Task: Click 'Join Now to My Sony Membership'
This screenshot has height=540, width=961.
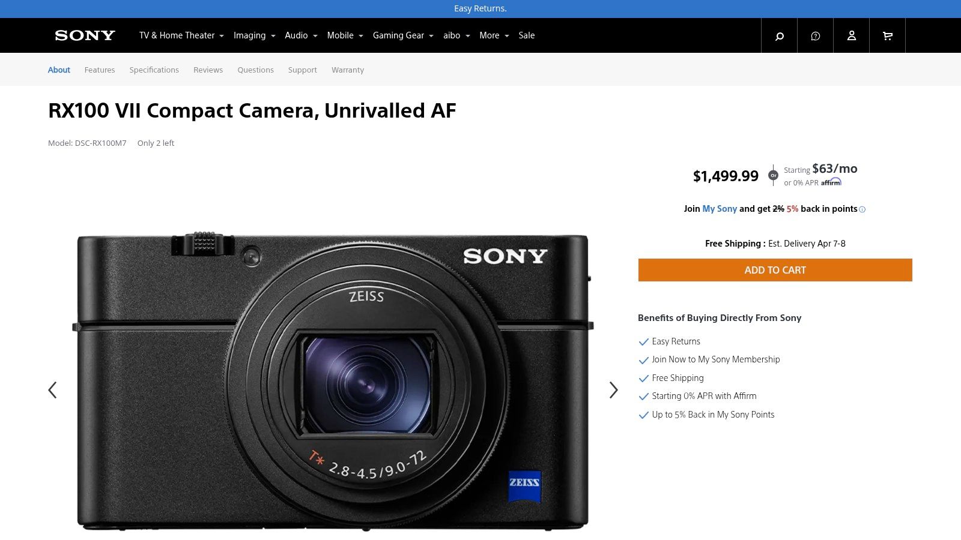Action: coord(715,359)
